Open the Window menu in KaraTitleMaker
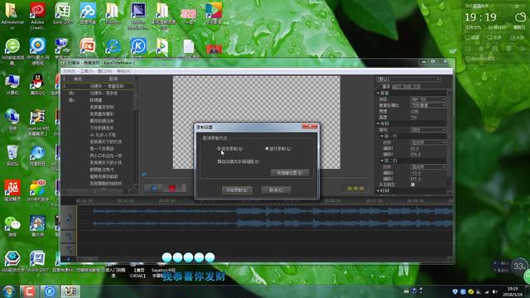Viewport: 530px width, 298px height. [x=105, y=71]
